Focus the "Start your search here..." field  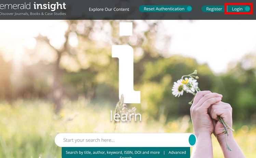pyautogui.click(x=122, y=140)
